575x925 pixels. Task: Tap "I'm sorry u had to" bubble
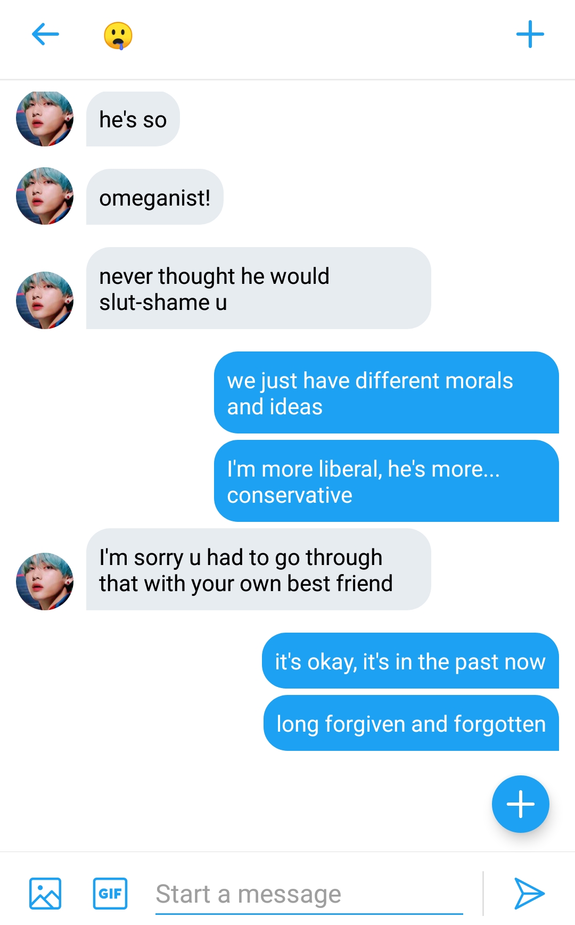pos(259,569)
